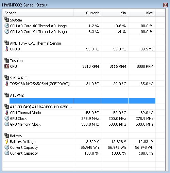Select the GPU Thermal Diode label

[x=26, y=113]
